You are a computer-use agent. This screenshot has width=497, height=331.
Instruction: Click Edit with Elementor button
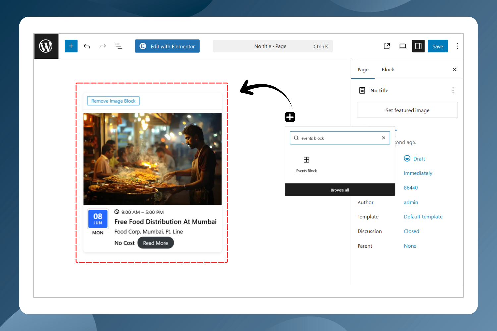point(167,46)
